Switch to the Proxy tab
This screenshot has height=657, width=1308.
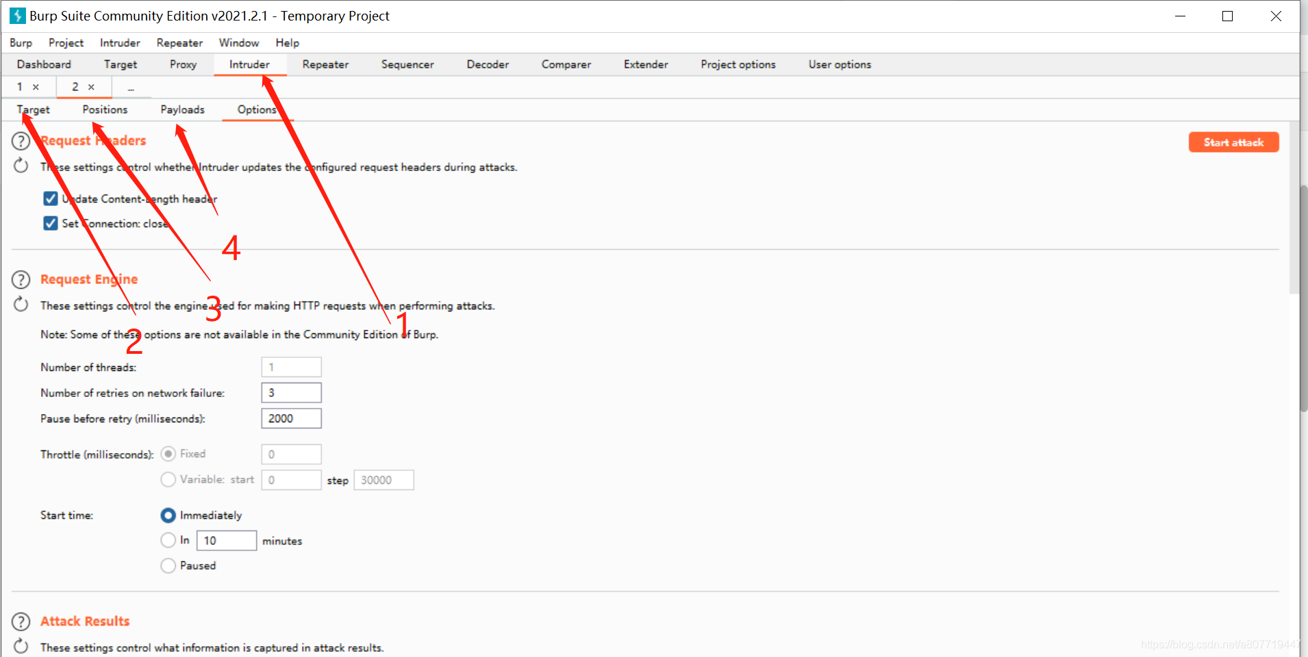pyautogui.click(x=184, y=64)
